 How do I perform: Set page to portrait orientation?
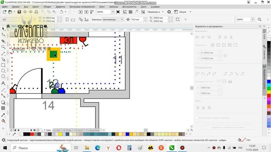click(x=67, y=19)
